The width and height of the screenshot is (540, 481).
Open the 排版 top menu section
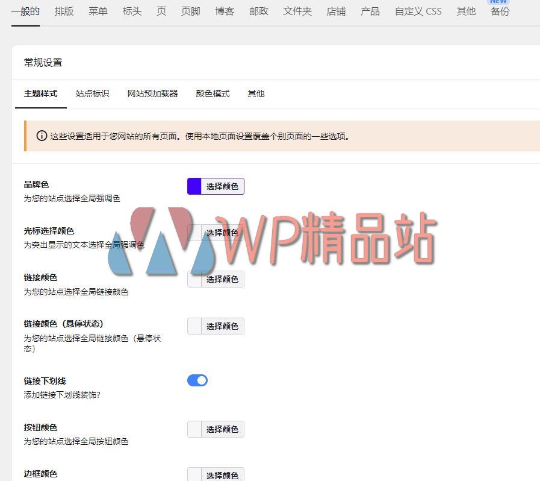pos(64,11)
